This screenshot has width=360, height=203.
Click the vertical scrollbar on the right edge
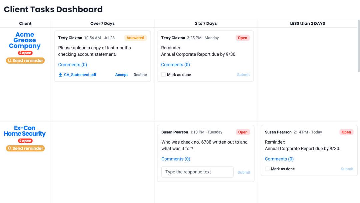pos(359,46)
